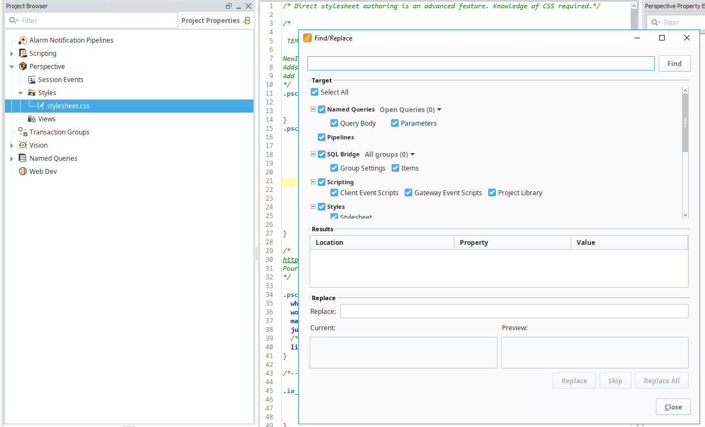The width and height of the screenshot is (705, 427).
Task: Select stylesheet.css in Project Browser
Action: click(x=68, y=106)
